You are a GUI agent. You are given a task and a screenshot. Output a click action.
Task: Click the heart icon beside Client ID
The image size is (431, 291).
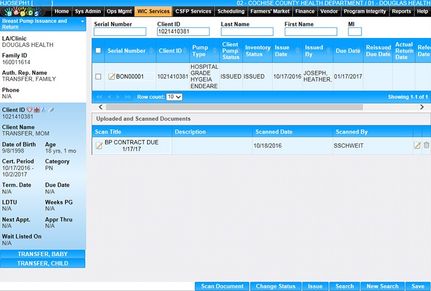[30, 110]
